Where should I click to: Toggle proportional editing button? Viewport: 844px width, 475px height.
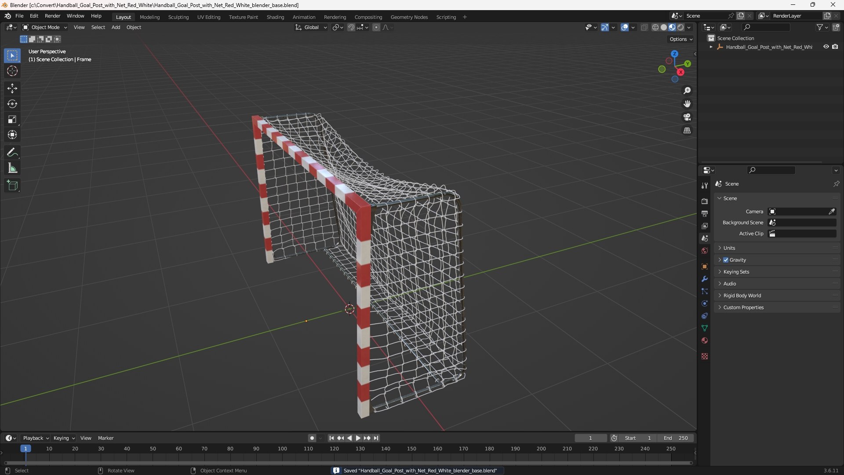click(x=376, y=27)
